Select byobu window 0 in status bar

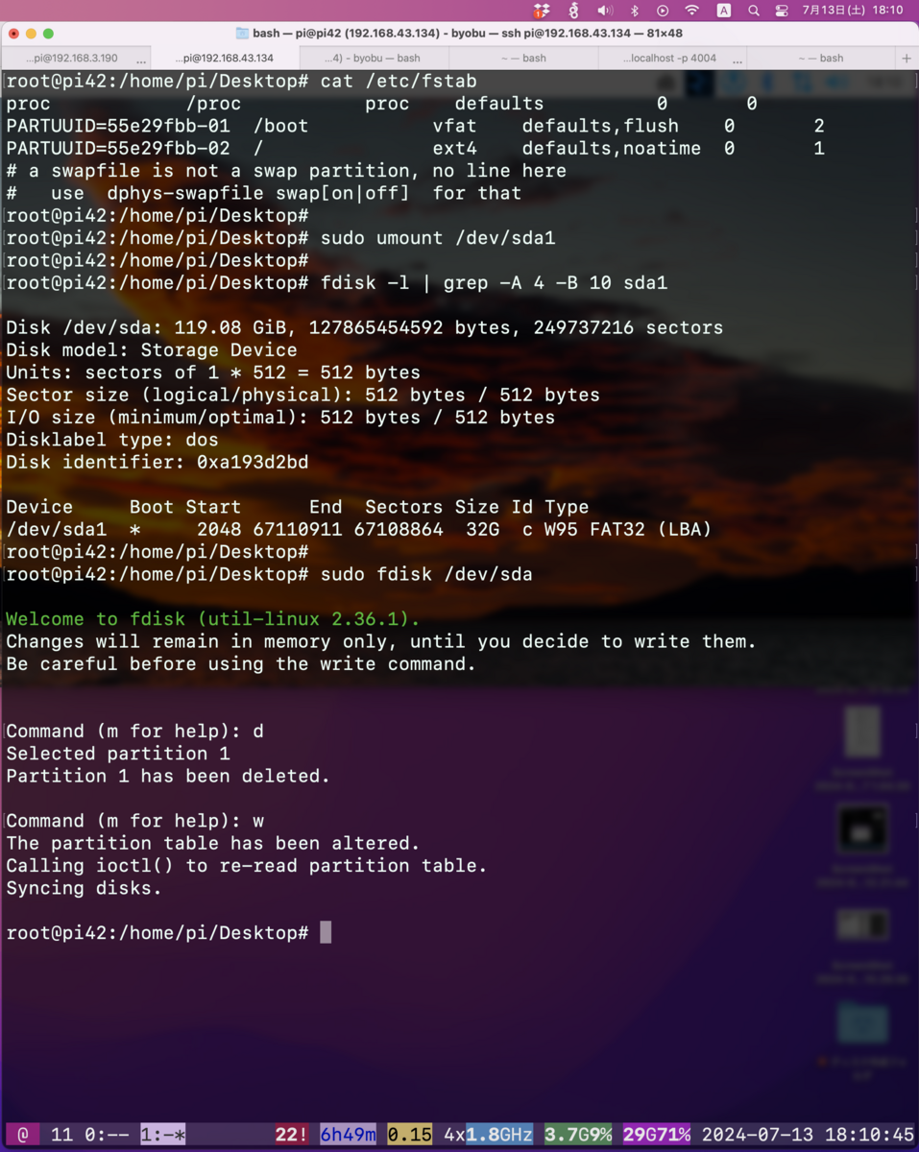(107, 1135)
